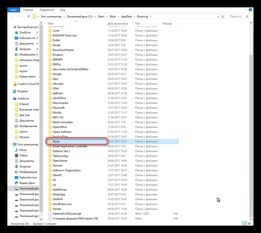Select Creative Cloud Files in sidebar
This screenshot has width=261, height=233.
[x=26, y=84]
